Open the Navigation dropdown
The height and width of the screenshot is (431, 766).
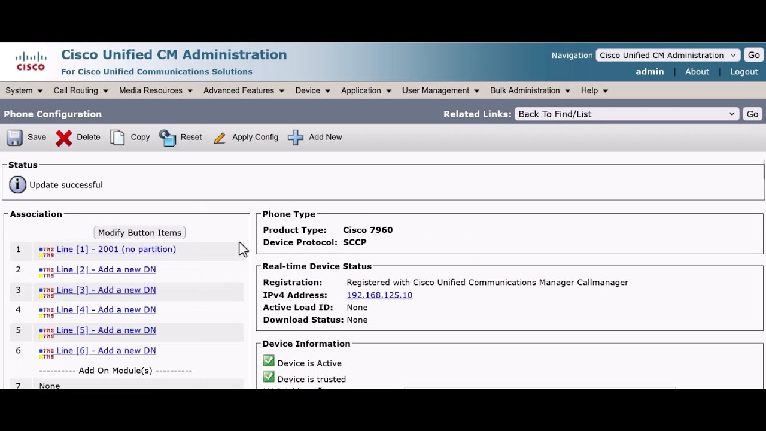click(x=668, y=55)
